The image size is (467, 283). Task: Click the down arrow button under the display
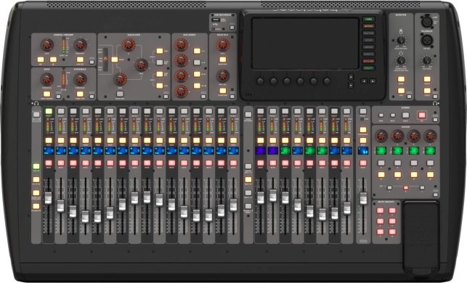351,85
